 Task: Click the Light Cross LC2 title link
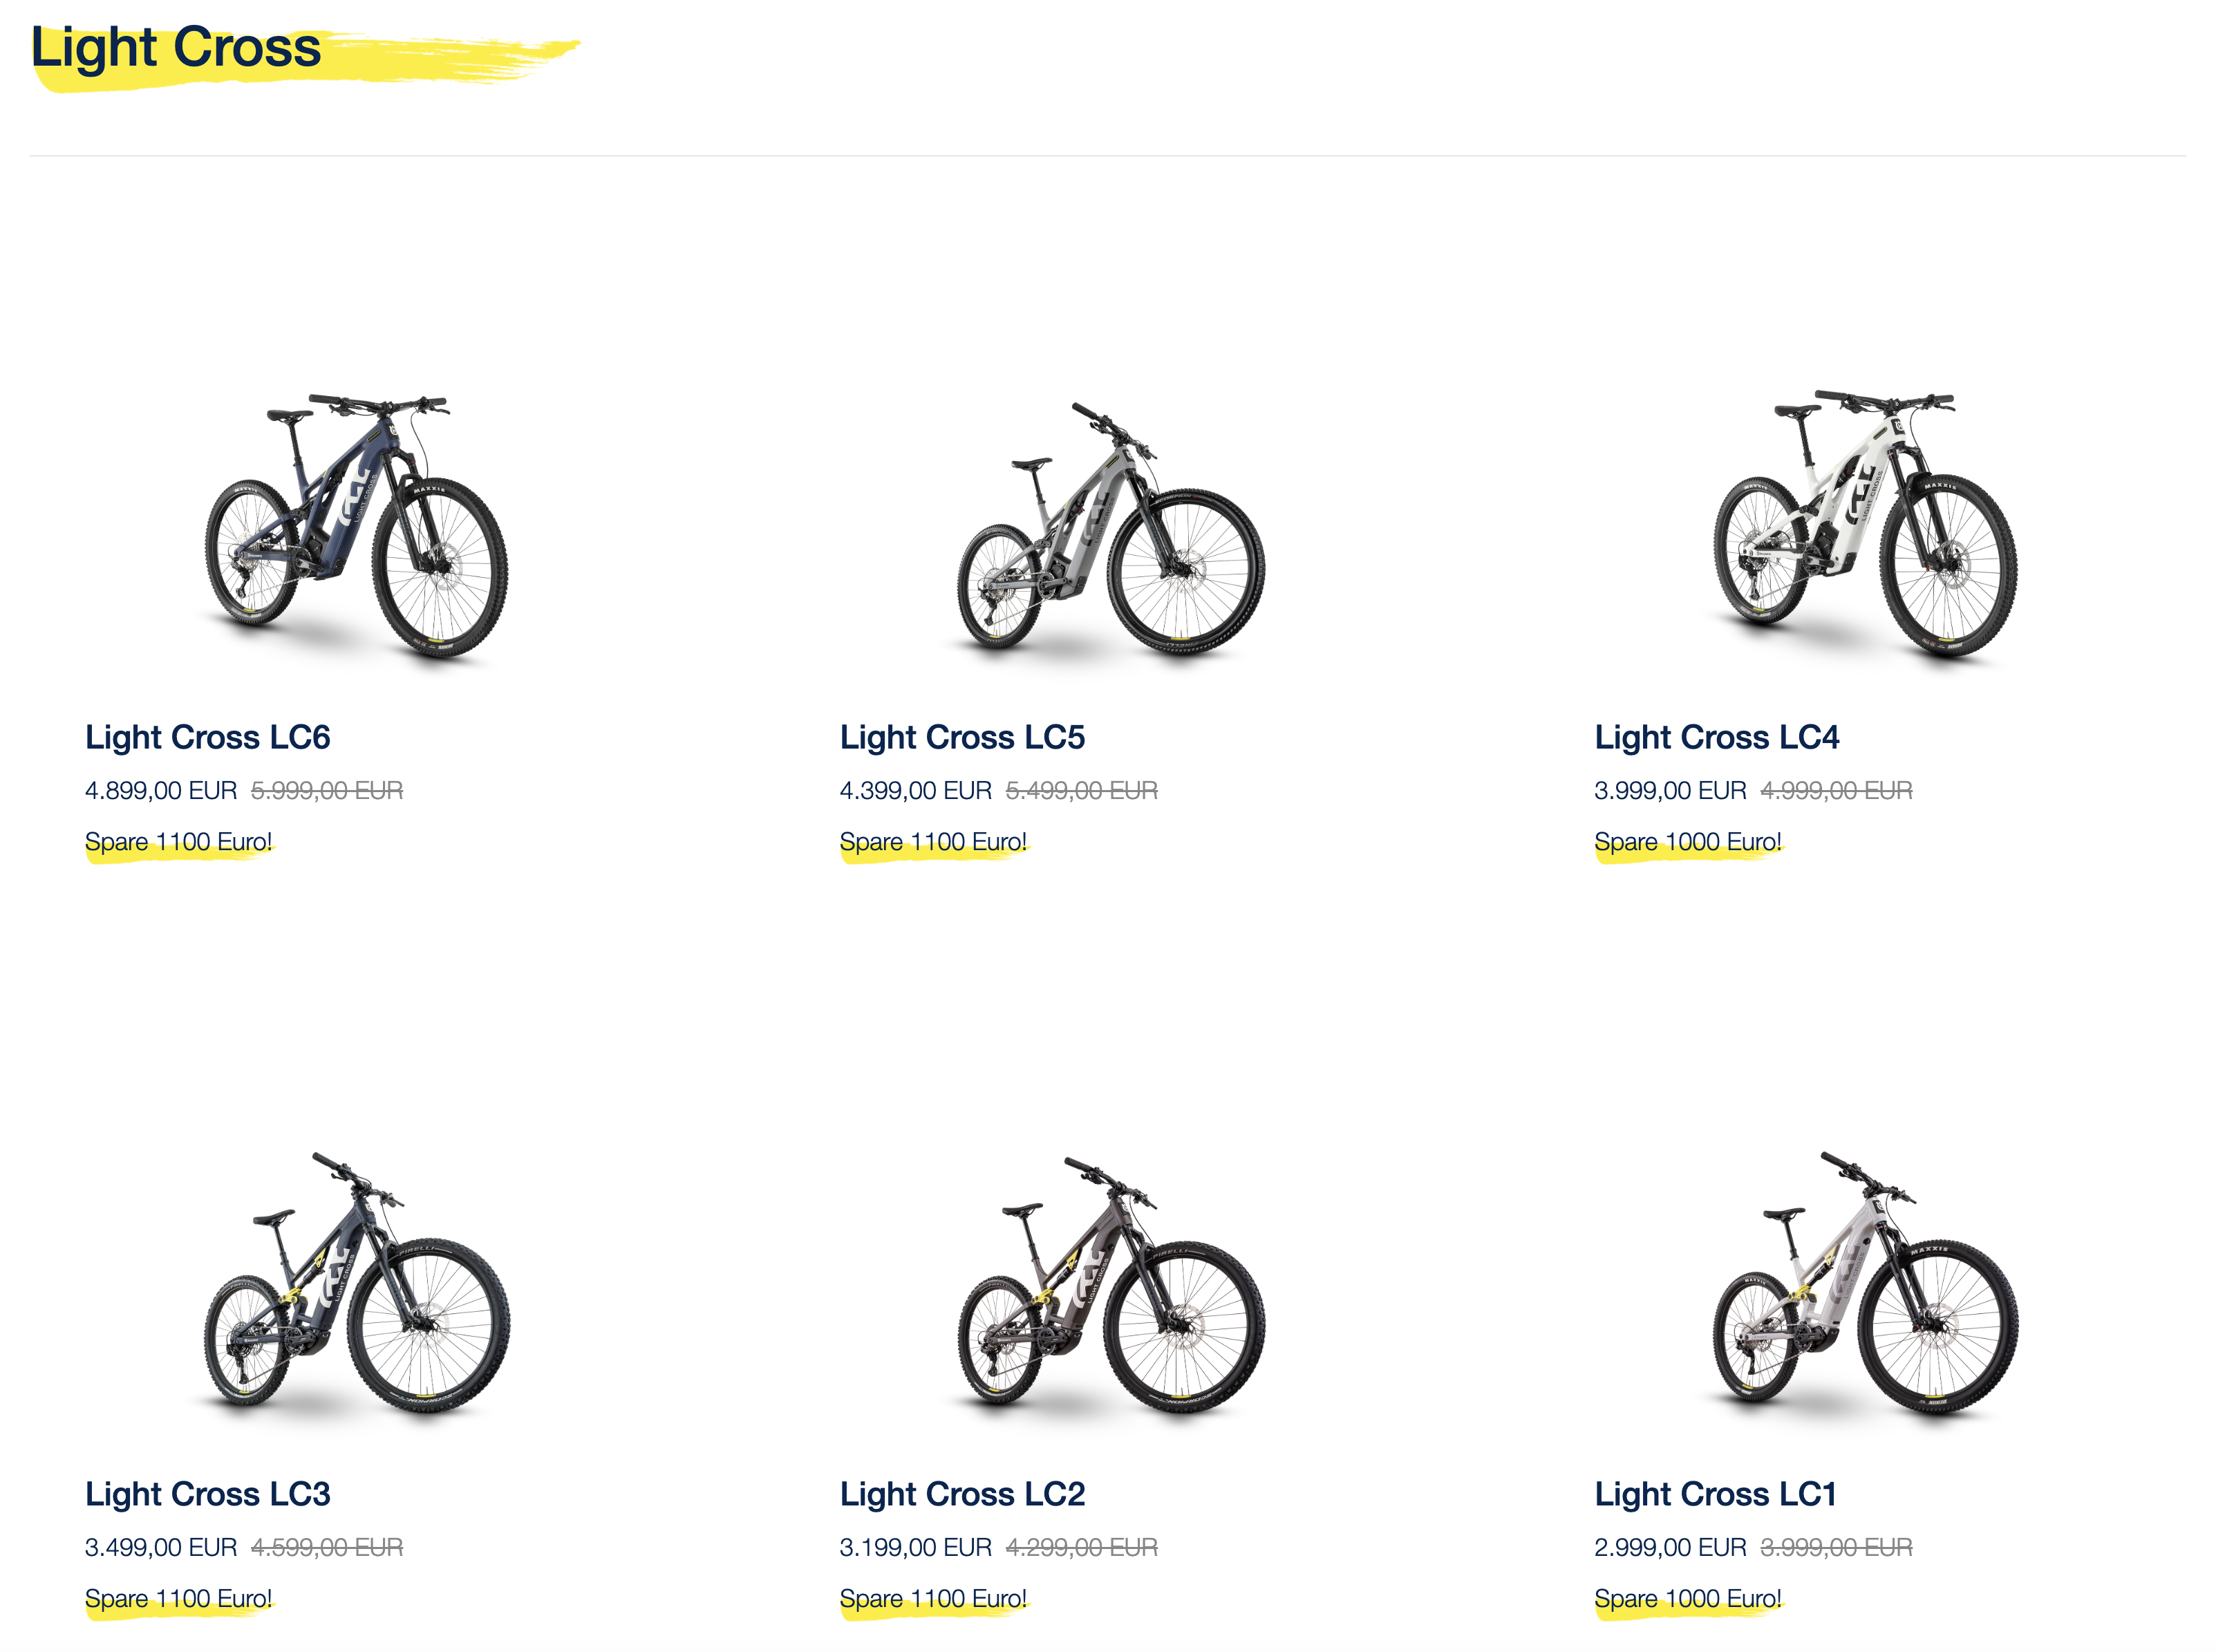tap(962, 1493)
